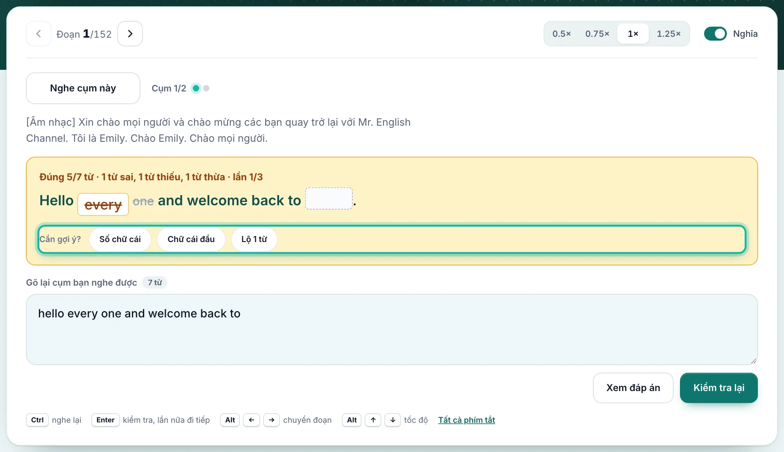Click the wrong word 'every' chip
Screen dimensions: 784x452
103,205
